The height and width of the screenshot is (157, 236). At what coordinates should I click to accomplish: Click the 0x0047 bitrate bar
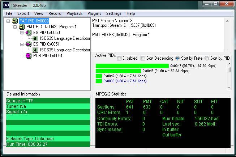132,66
